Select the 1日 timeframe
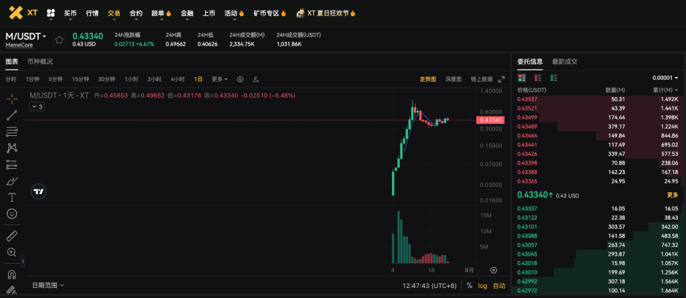 coord(198,79)
